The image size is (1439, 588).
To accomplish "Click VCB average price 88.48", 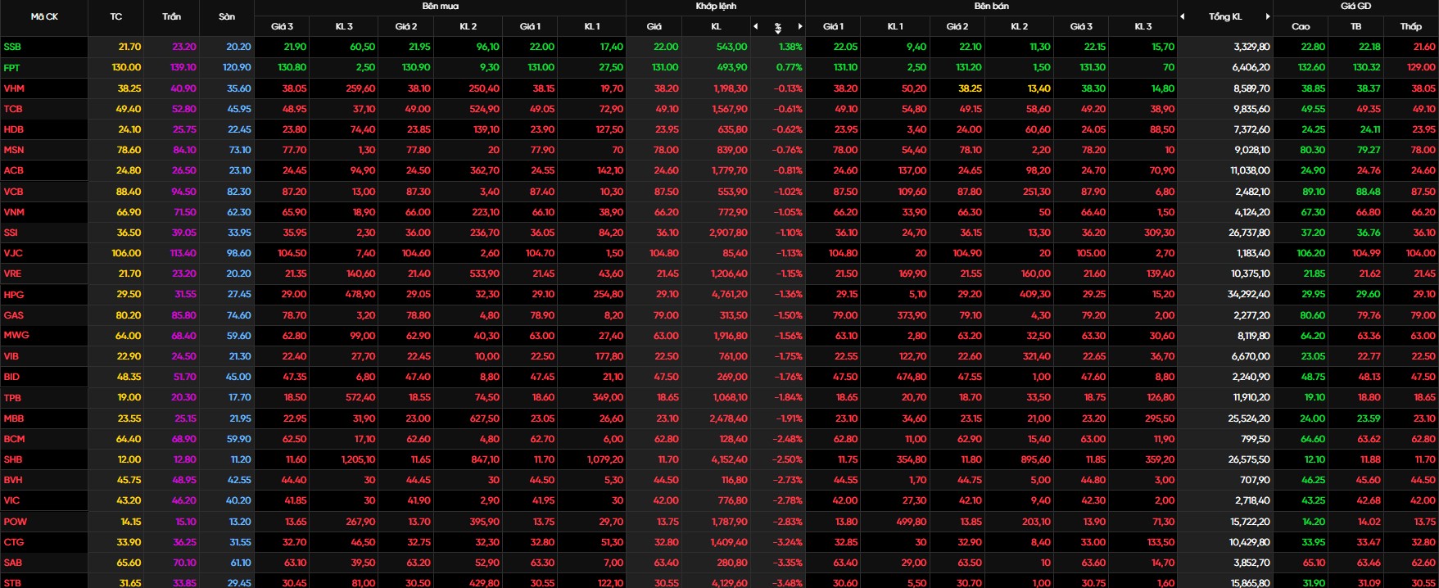I will (x=1369, y=192).
